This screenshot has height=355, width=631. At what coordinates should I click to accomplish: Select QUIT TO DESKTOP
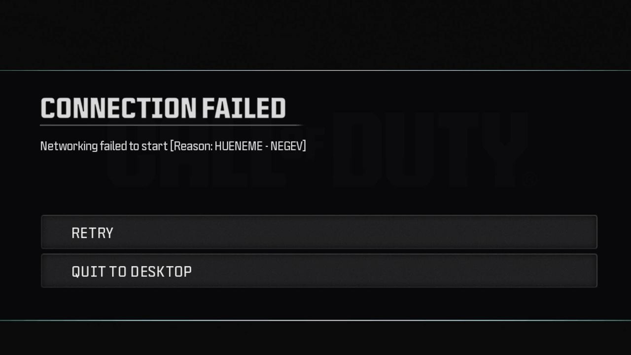click(318, 271)
